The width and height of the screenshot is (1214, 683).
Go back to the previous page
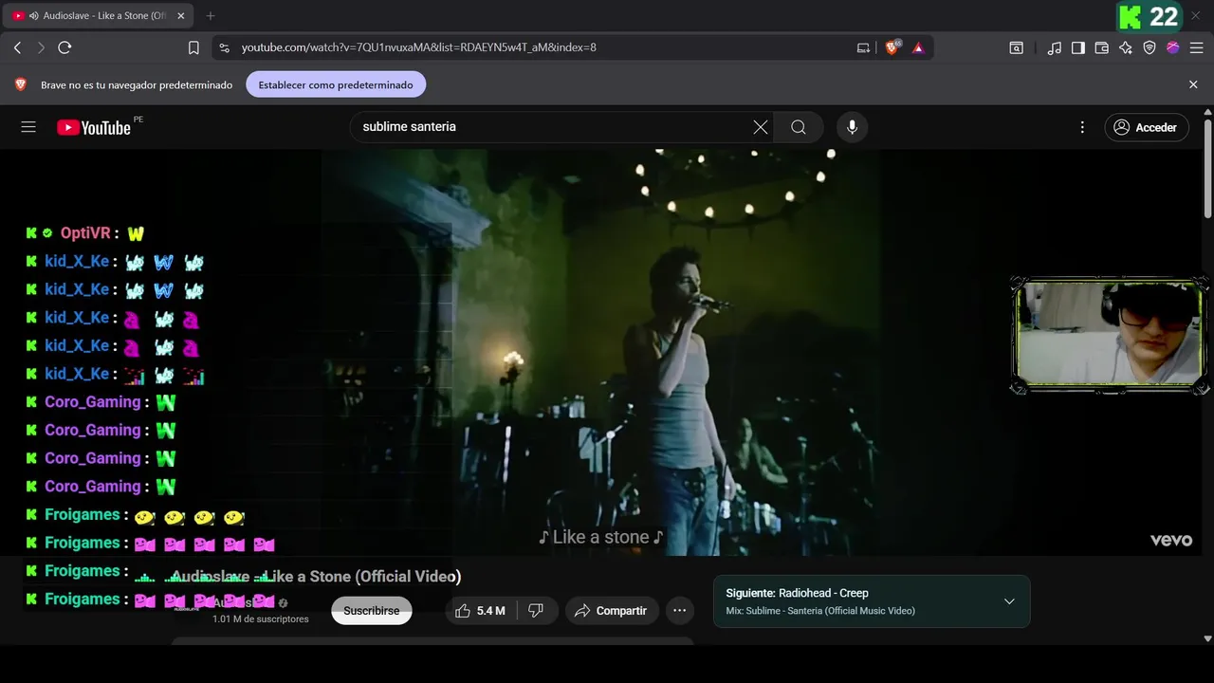[17, 47]
